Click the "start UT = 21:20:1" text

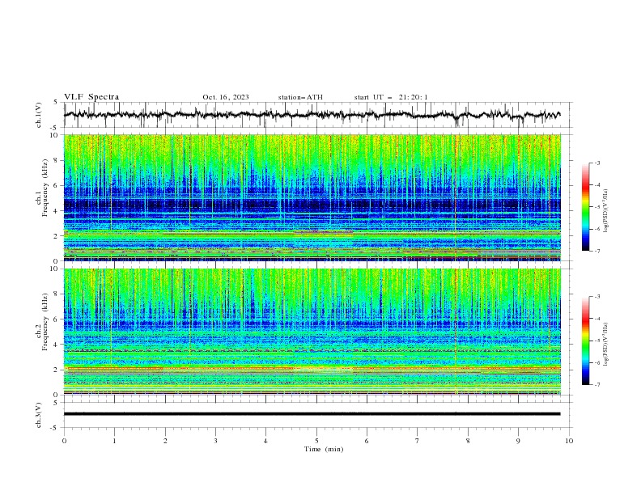pos(391,97)
